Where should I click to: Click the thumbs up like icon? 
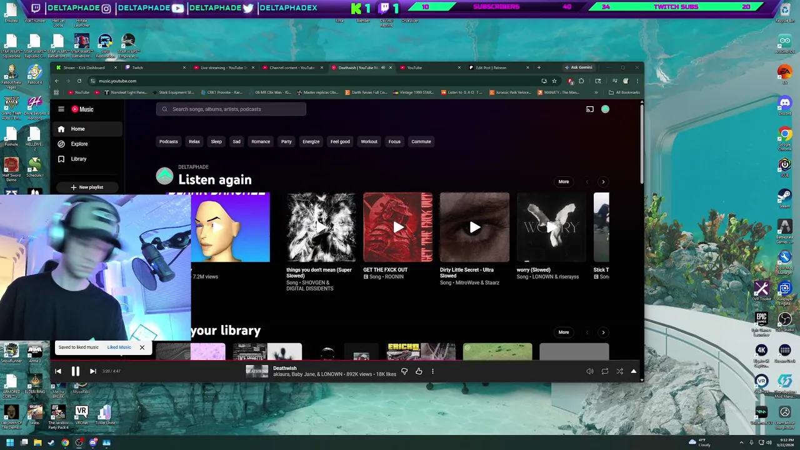(x=419, y=371)
